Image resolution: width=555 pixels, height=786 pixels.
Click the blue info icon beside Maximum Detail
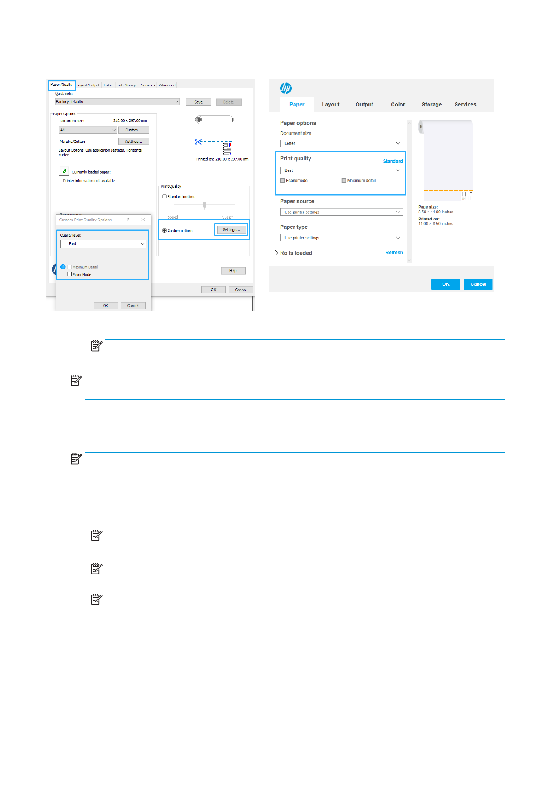pyautogui.click(x=63, y=267)
